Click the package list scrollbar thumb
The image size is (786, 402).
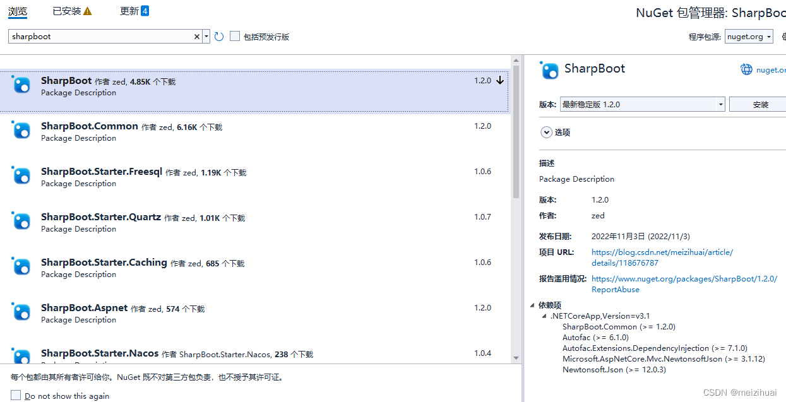pyautogui.click(x=516, y=132)
